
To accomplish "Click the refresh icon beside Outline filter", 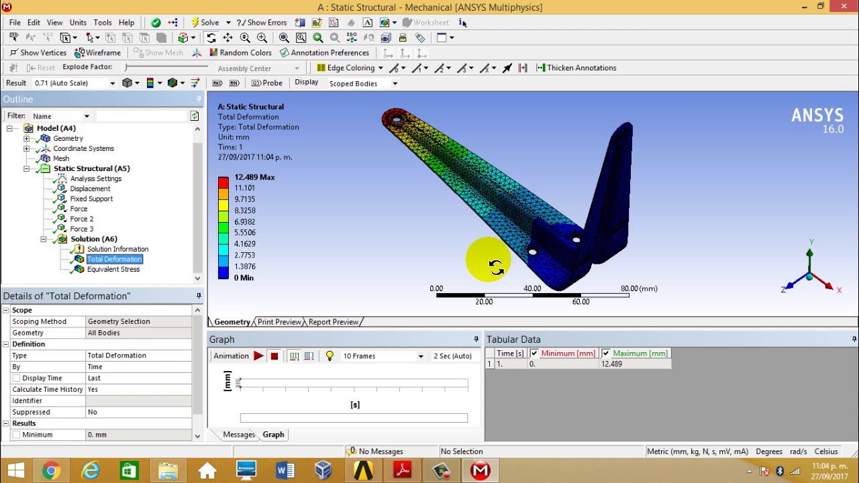I will [x=195, y=116].
